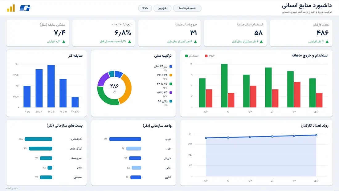Click the فروش bar in واحد سازمانی
Viewport: 339px width, 191px height.
[x=135, y=158]
